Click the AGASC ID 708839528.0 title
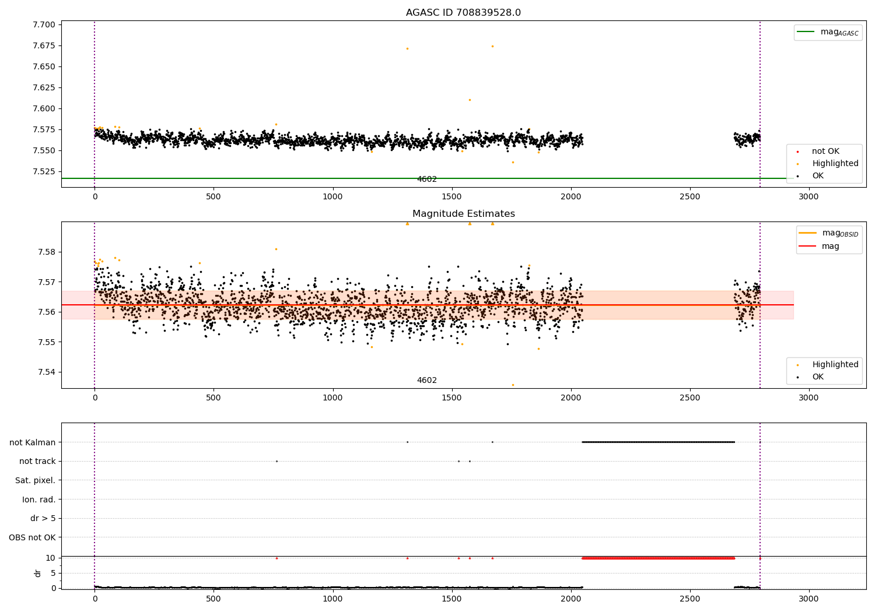The image size is (875, 612). [463, 13]
